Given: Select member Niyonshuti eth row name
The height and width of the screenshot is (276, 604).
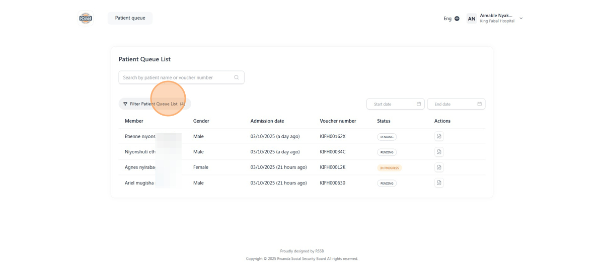Looking at the screenshot, I should (140, 152).
